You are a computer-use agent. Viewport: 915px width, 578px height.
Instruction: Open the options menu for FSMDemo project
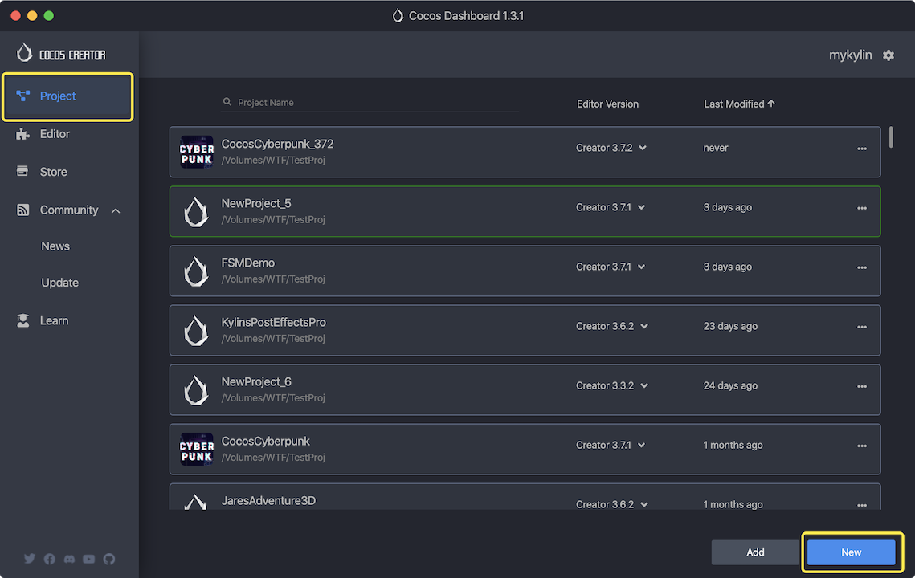pos(861,267)
